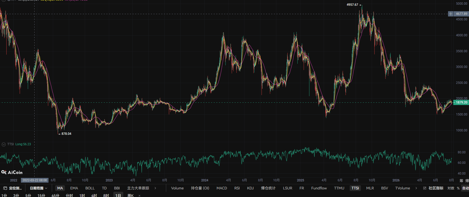
Task: Collapse the TTSI indicator pane chevron
Action: click(x=4, y=144)
